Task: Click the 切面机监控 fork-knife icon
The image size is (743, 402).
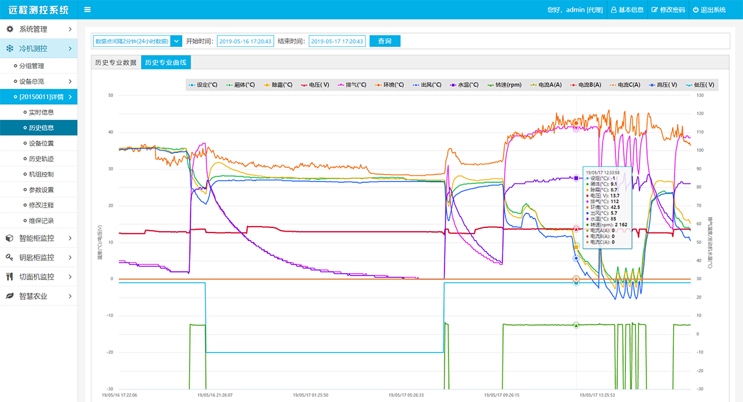Action: coord(10,277)
